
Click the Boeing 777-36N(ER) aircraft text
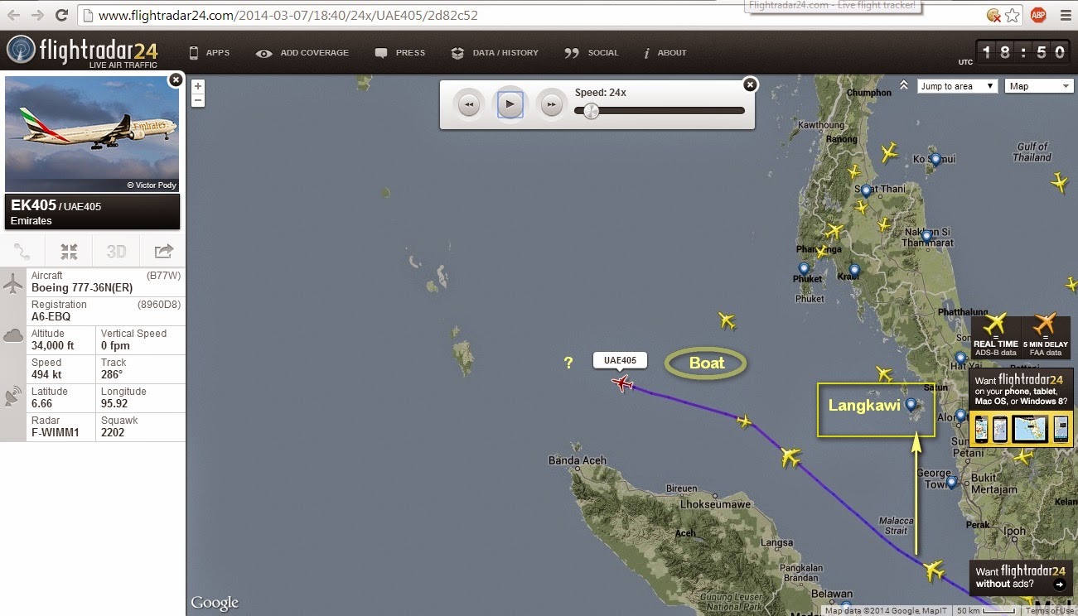point(80,288)
